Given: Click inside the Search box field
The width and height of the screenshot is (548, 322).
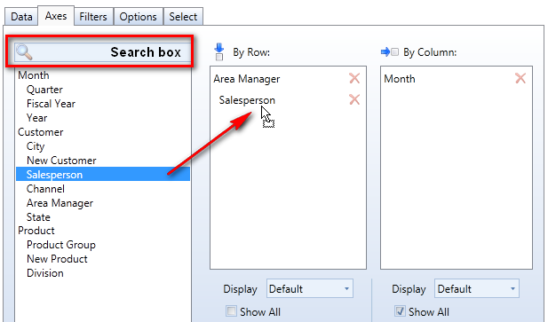Looking at the screenshot, I should [x=103, y=52].
